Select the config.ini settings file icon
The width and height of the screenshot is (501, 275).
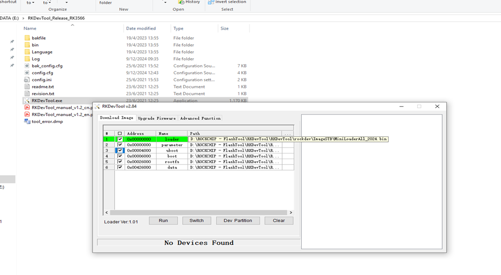coord(27,80)
